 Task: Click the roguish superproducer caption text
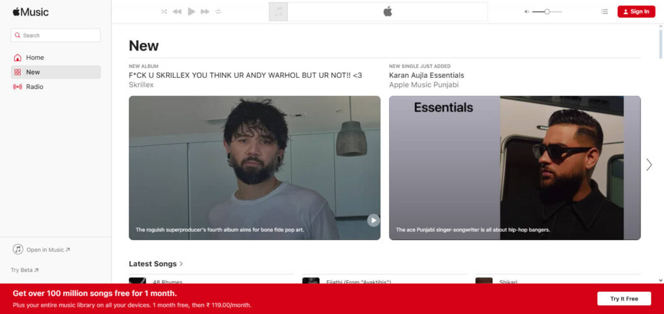click(220, 230)
